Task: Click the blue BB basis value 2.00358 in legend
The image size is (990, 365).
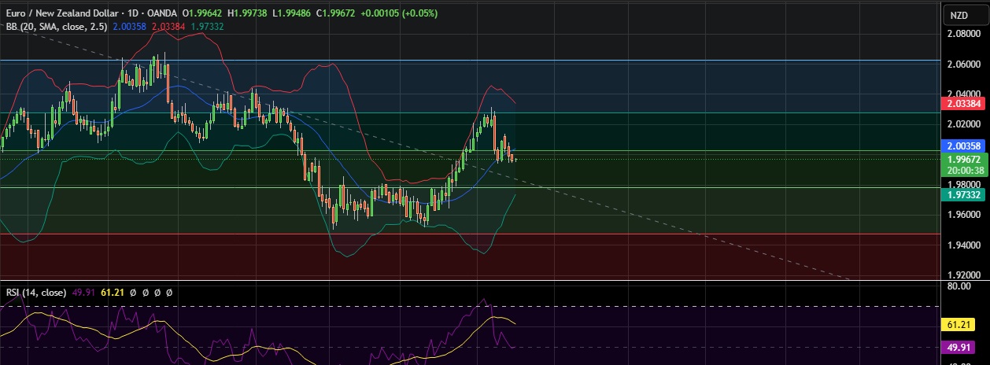Action: pyautogui.click(x=130, y=27)
